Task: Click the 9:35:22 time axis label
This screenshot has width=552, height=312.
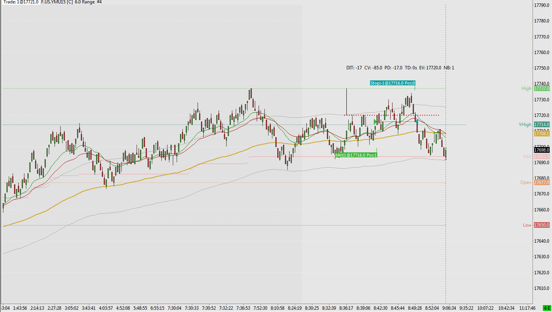Action: coord(467,308)
